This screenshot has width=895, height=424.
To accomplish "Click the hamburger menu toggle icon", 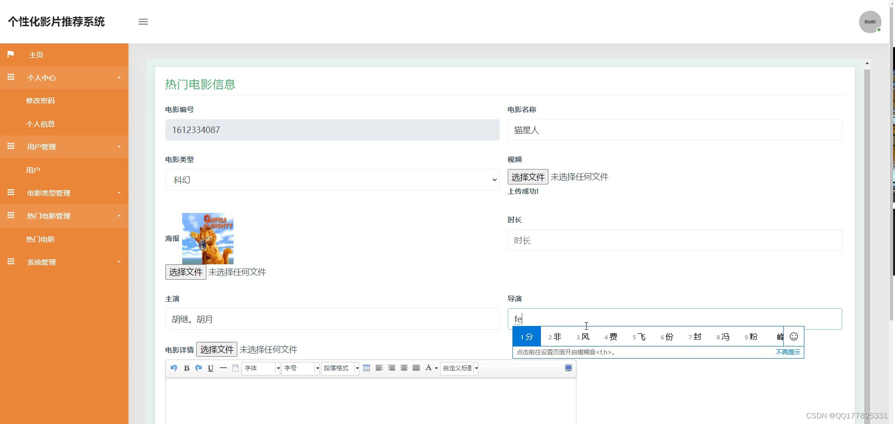I will click(x=143, y=22).
